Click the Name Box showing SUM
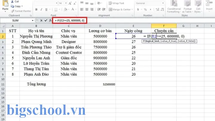 16,21
